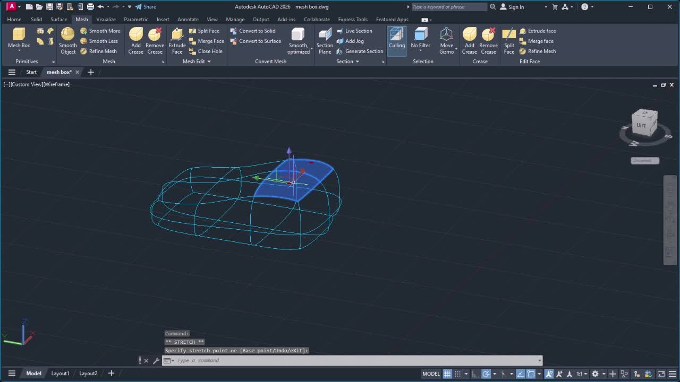This screenshot has height=382, width=680.
Task: Add a new layout with the plus button
Action: pyautogui.click(x=111, y=374)
